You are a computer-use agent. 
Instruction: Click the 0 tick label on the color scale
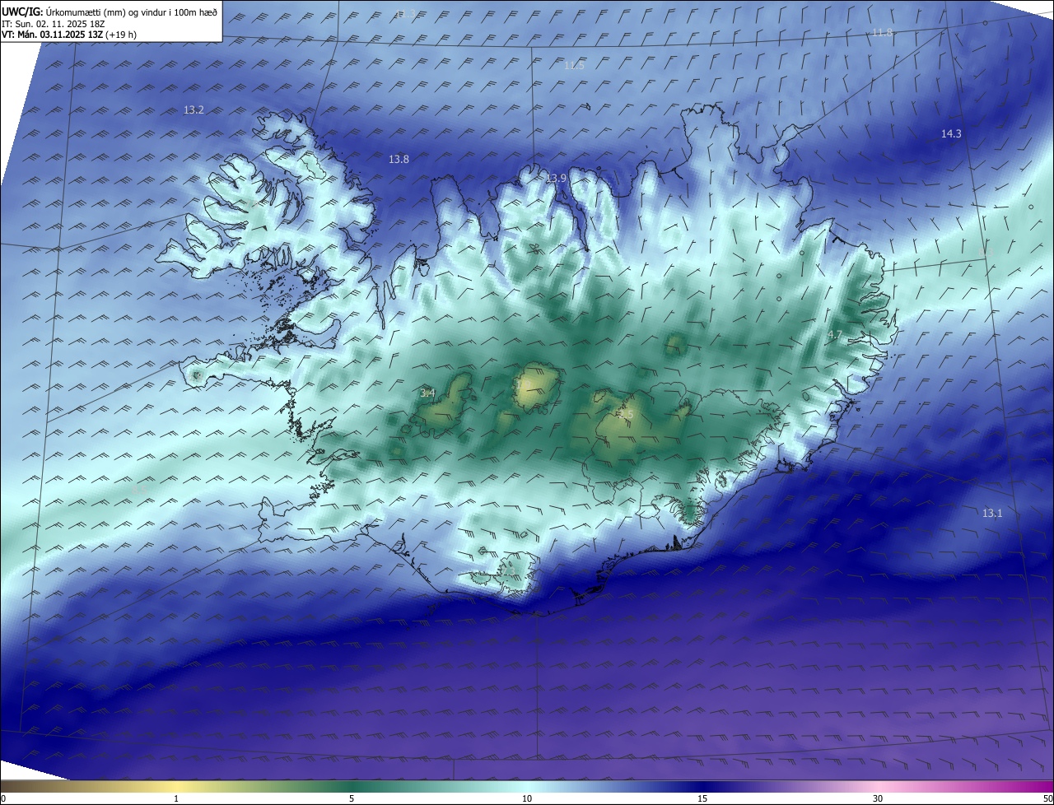point(3,798)
